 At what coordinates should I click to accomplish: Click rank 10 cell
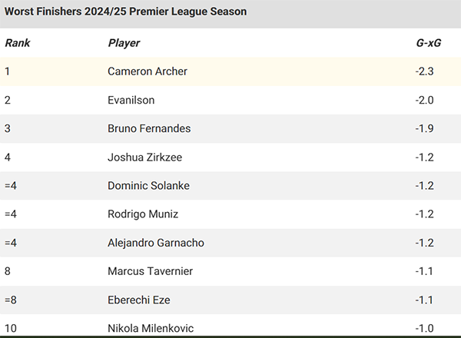pyautogui.click(x=10, y=329)
